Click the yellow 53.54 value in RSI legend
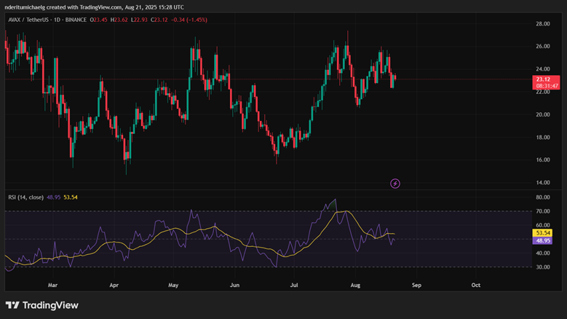This screenshot has height=319, width=567. 71,197
